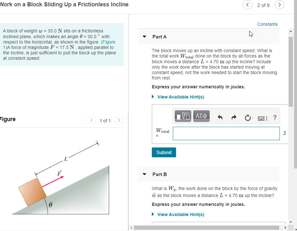Image resolution: width=297 pixels, height=231 pixels.
Task: Click the undo arrow in equation toolbar
Action: pos(220,117)
